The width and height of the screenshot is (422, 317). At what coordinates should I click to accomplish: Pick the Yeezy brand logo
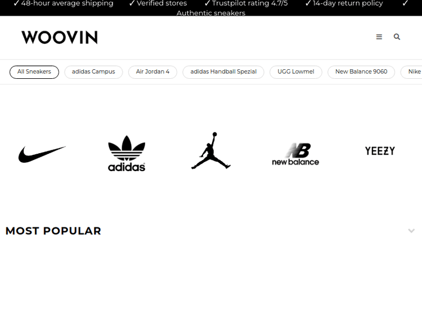[x=380, y=151]
